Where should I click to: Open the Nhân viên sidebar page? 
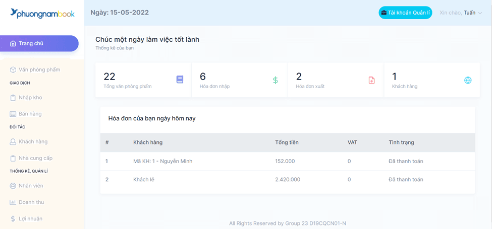click(x=31, y=186)
